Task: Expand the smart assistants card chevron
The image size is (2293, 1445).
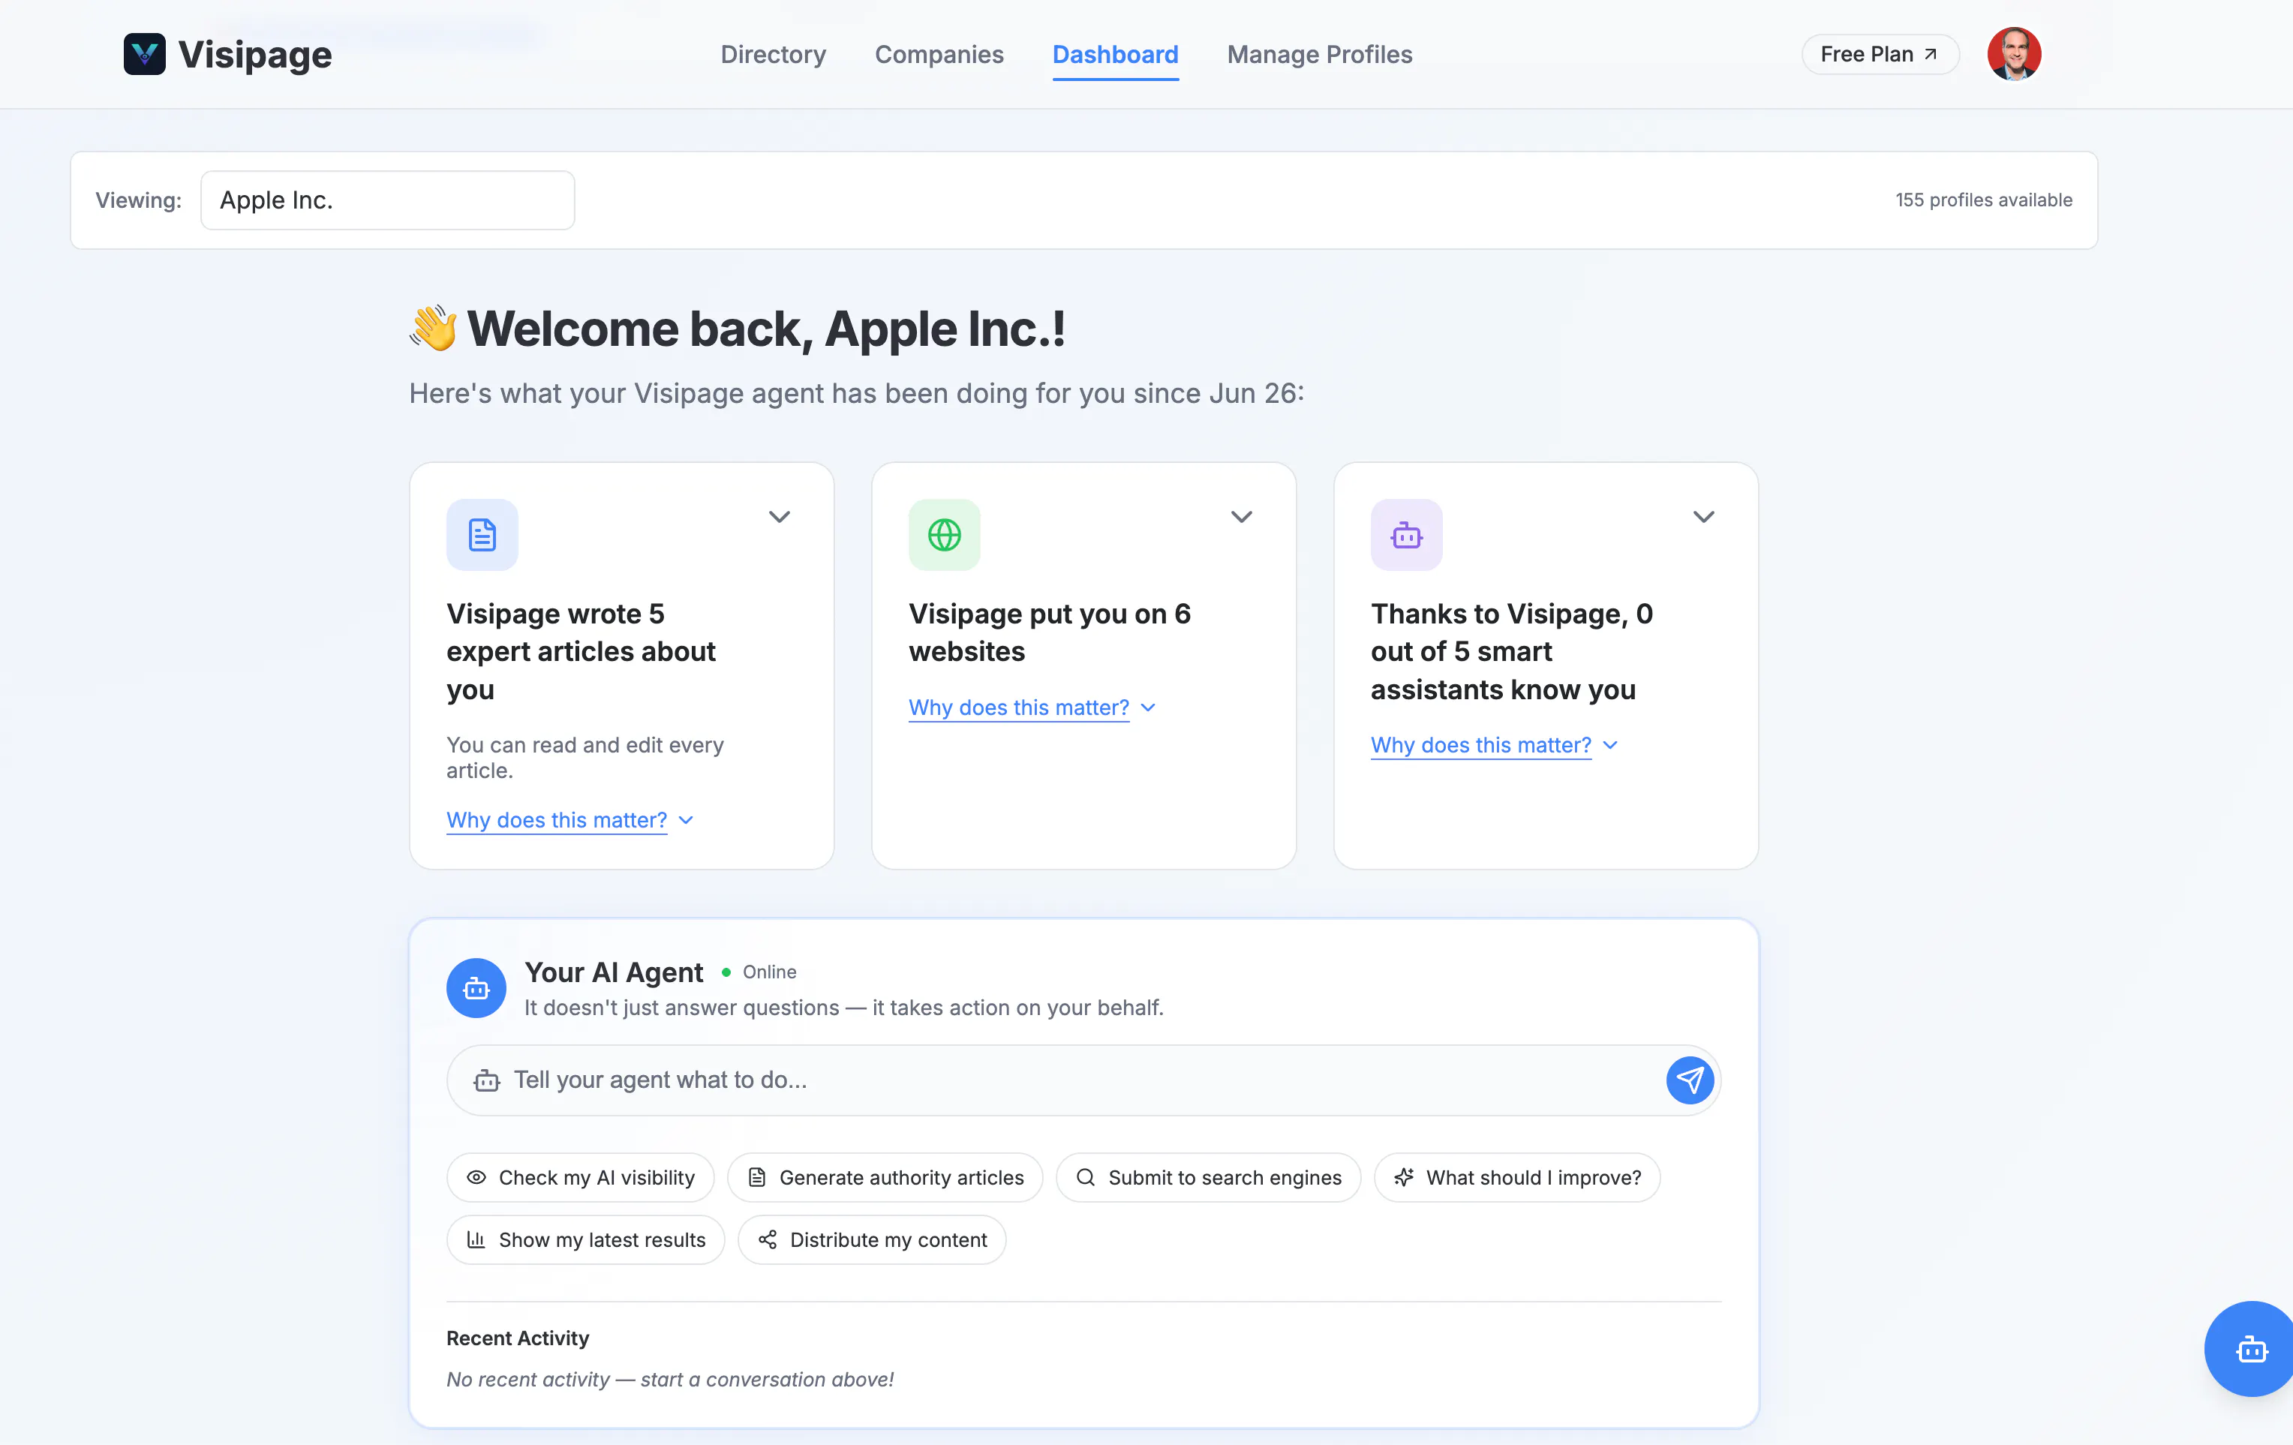Action: pyautogui.click(x=1703, y=517)
